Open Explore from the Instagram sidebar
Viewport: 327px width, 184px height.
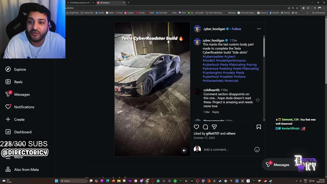pyautogui.click(x=16, y=69)
